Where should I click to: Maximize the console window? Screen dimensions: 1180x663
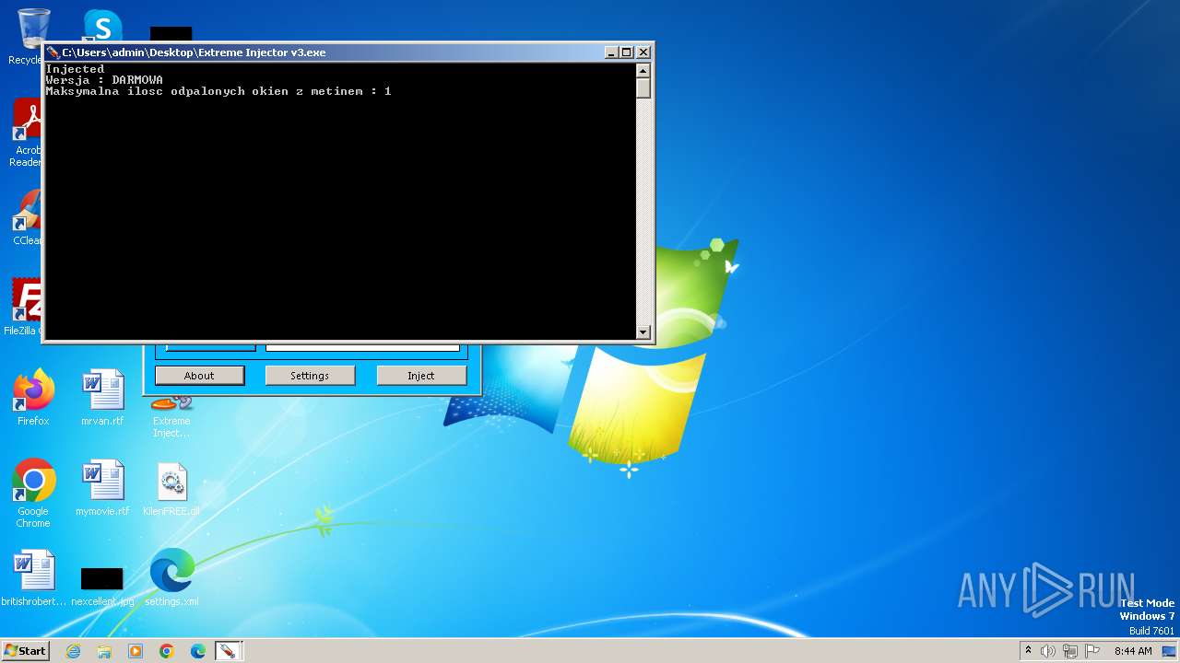point(627,52)
